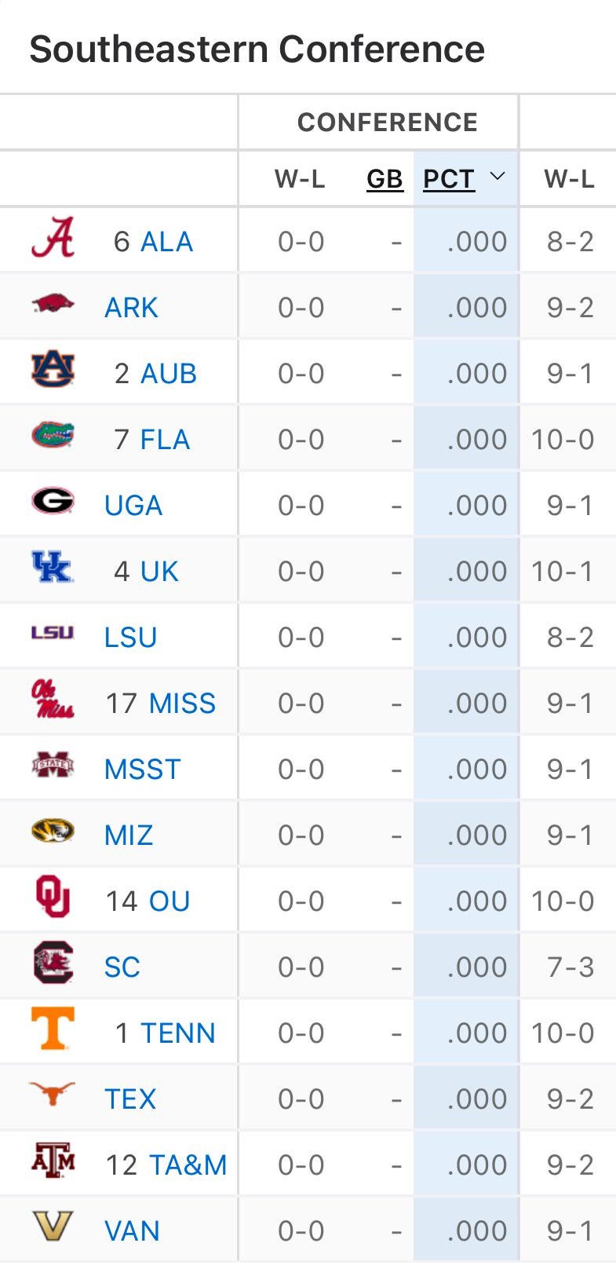Click the Vanderbilt V logo
Screen dimensions: 616x1265
[x=53, y=1226]
